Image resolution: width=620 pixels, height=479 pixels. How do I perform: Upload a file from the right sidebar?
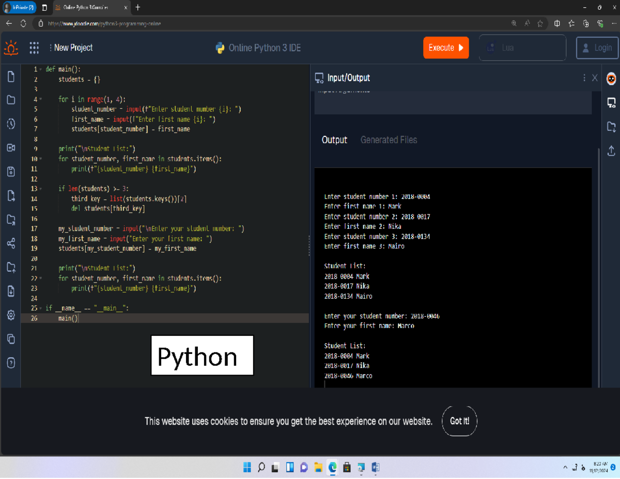pyautogui.click(x=612, y=151)
